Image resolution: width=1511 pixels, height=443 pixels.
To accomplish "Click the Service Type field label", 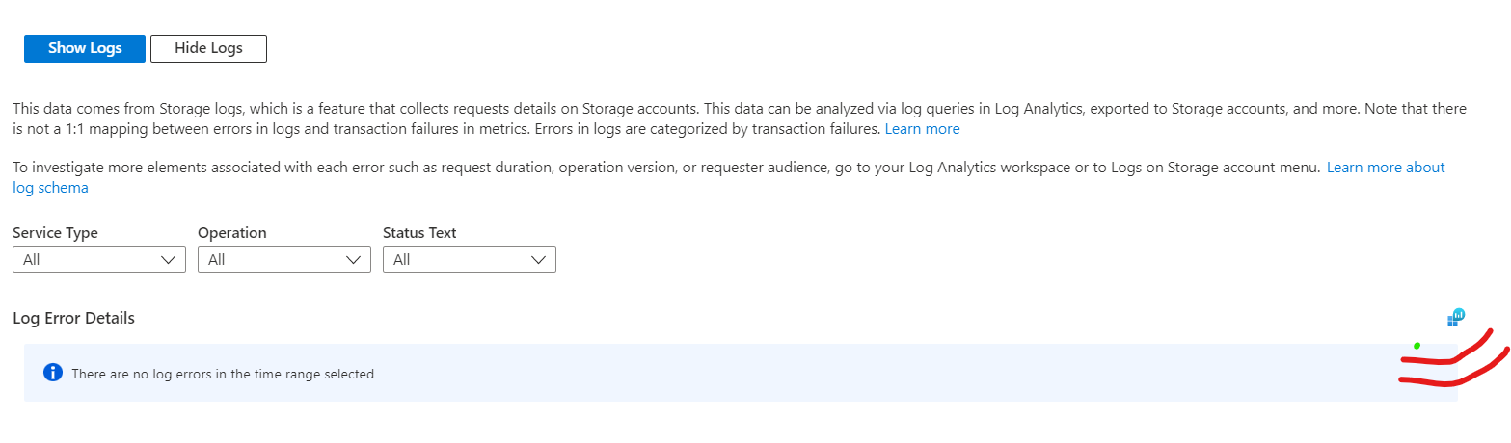I will [x=55, y=233].
